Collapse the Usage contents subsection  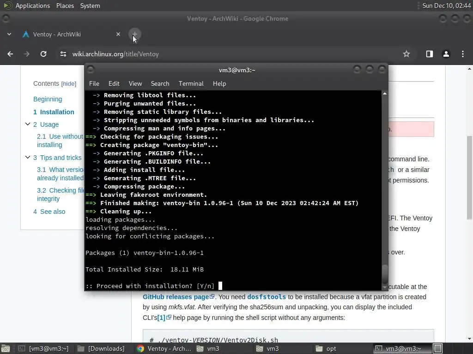coord(27,124)
